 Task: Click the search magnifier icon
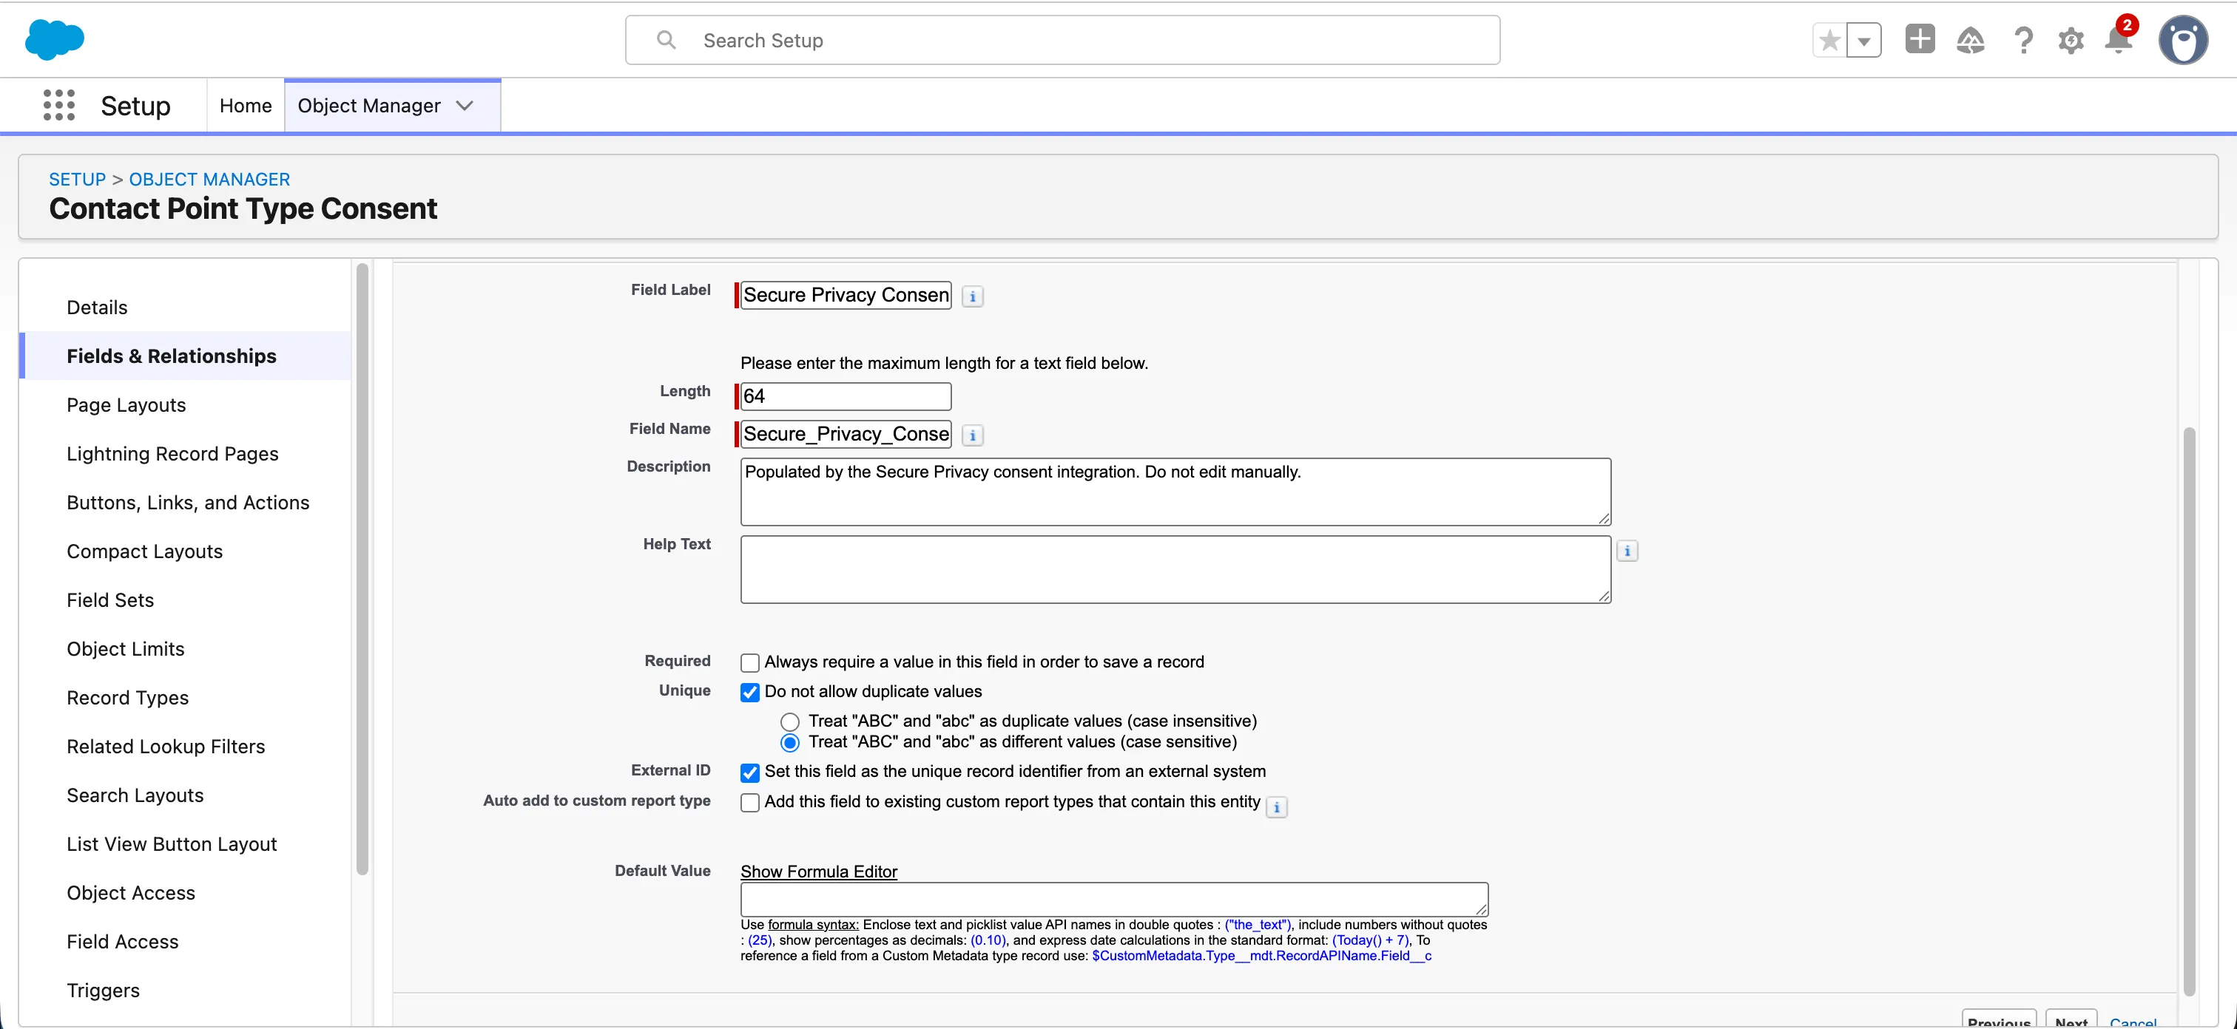[x=666, y=40]
